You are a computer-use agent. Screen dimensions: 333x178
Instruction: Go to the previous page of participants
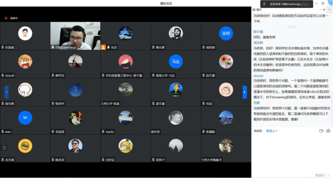tap(6, 92)
